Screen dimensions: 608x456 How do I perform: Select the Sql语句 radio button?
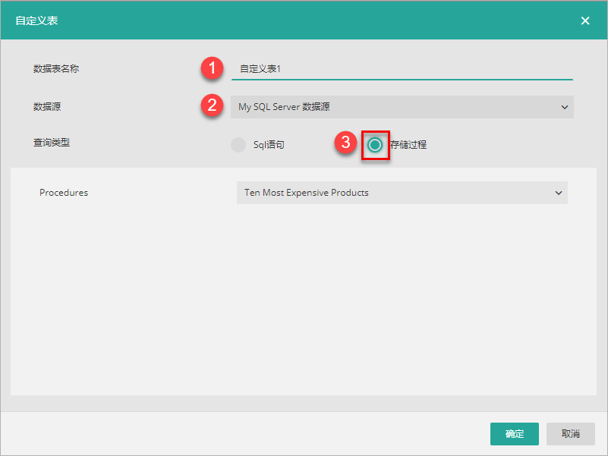[x=238, y=144]
